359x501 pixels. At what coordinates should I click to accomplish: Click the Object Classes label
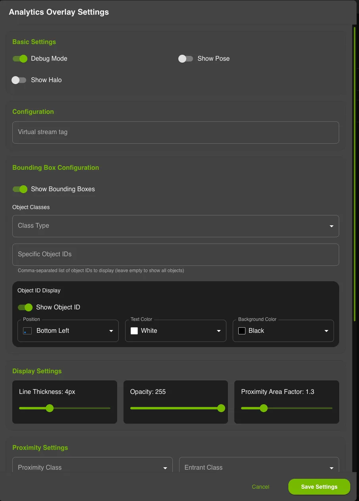(31, 207)
